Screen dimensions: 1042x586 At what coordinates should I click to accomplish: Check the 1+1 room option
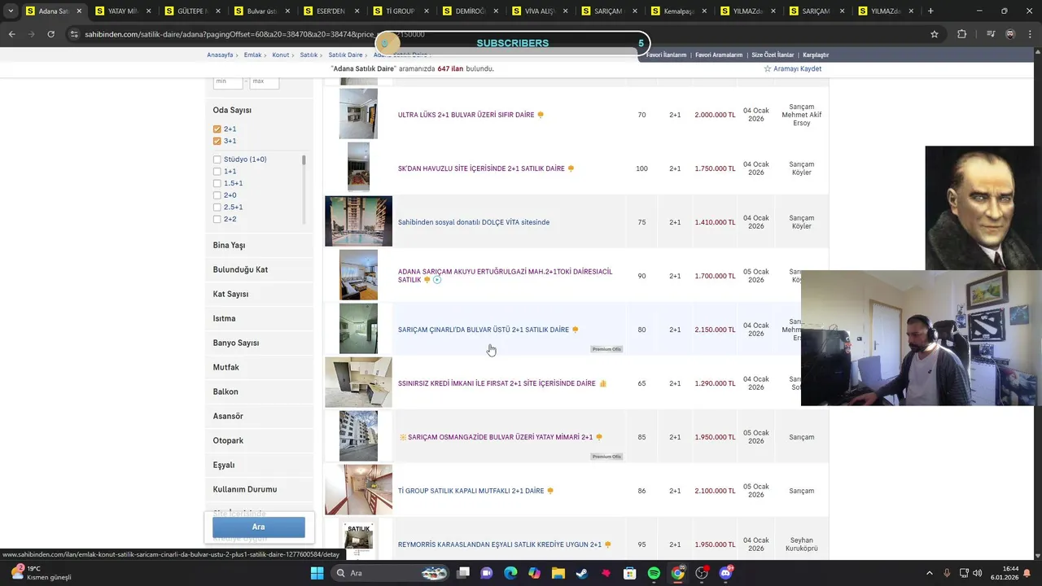217,172
